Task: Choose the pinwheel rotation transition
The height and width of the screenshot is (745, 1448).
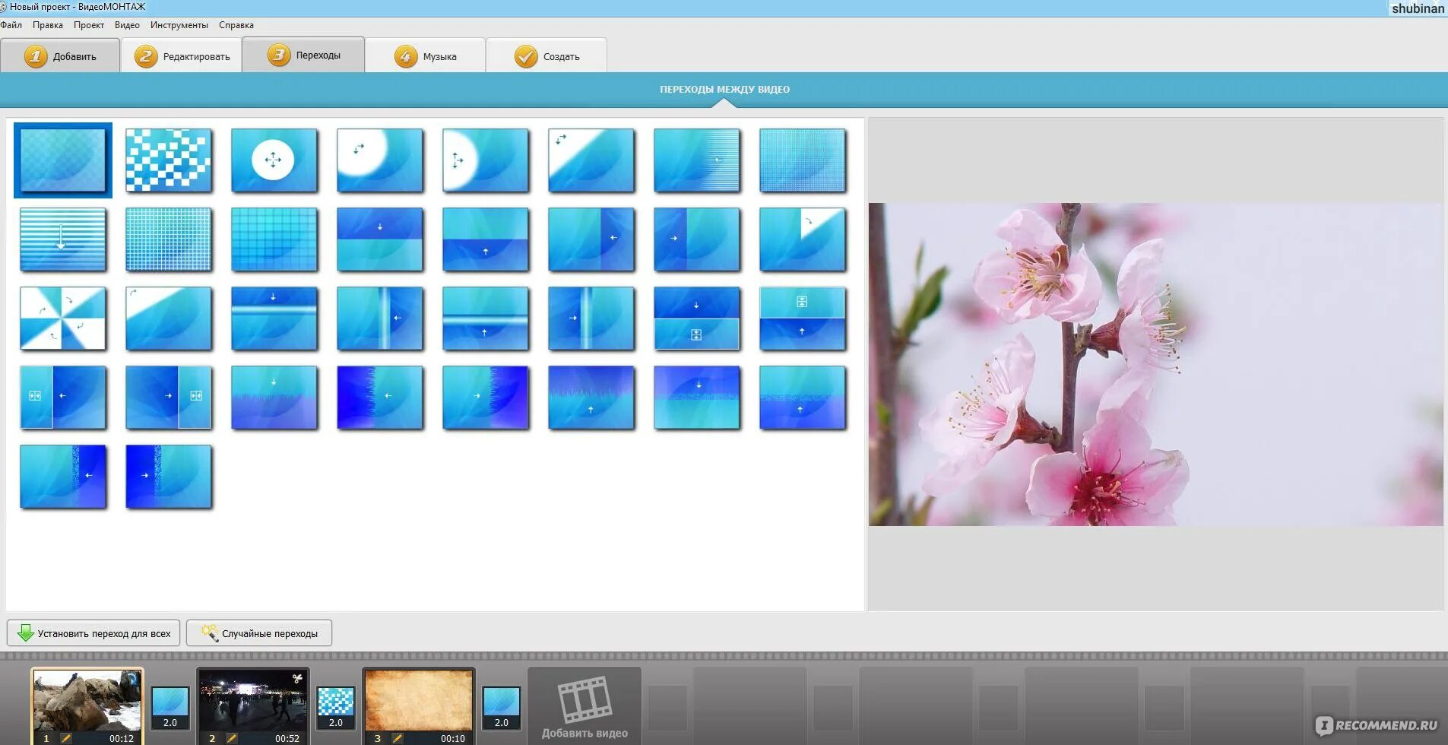Action: pyautogui.click(x=63, y=319)
